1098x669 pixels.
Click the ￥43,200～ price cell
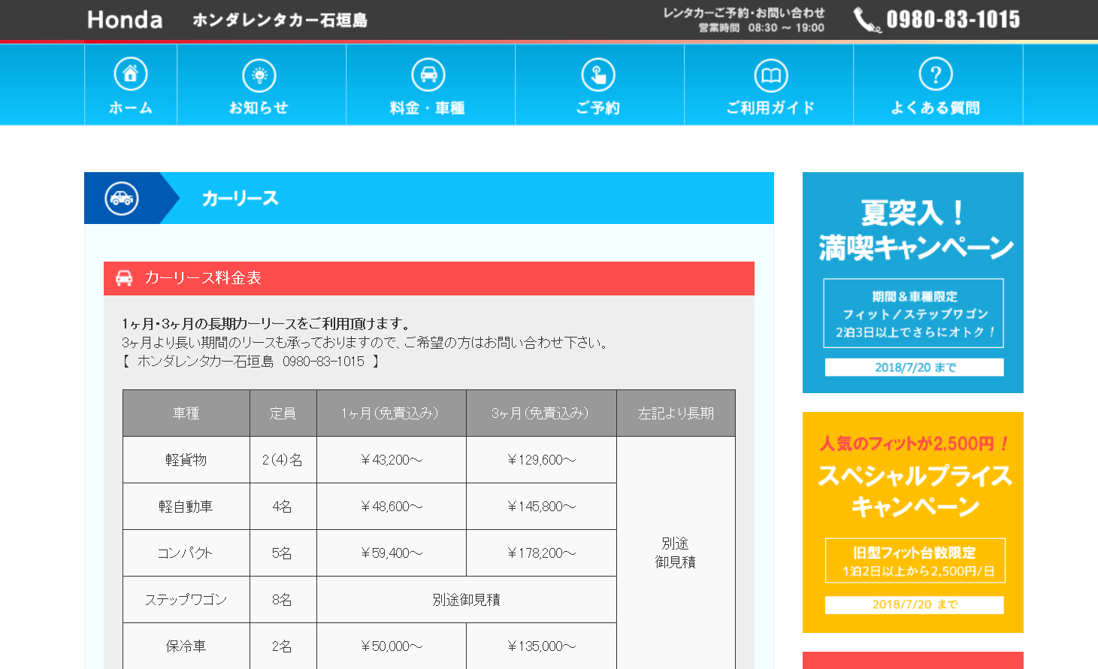392,460
